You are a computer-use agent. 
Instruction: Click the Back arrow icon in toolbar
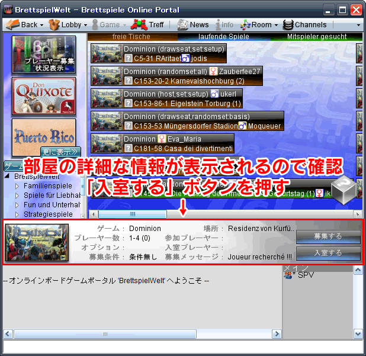pyautogui.click(x=12, y=24)
